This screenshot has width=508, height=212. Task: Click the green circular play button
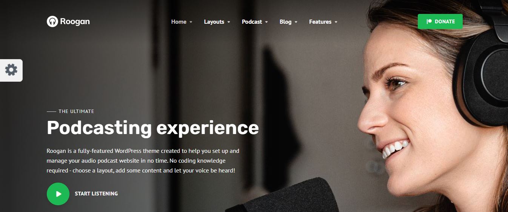click(58, 194)
